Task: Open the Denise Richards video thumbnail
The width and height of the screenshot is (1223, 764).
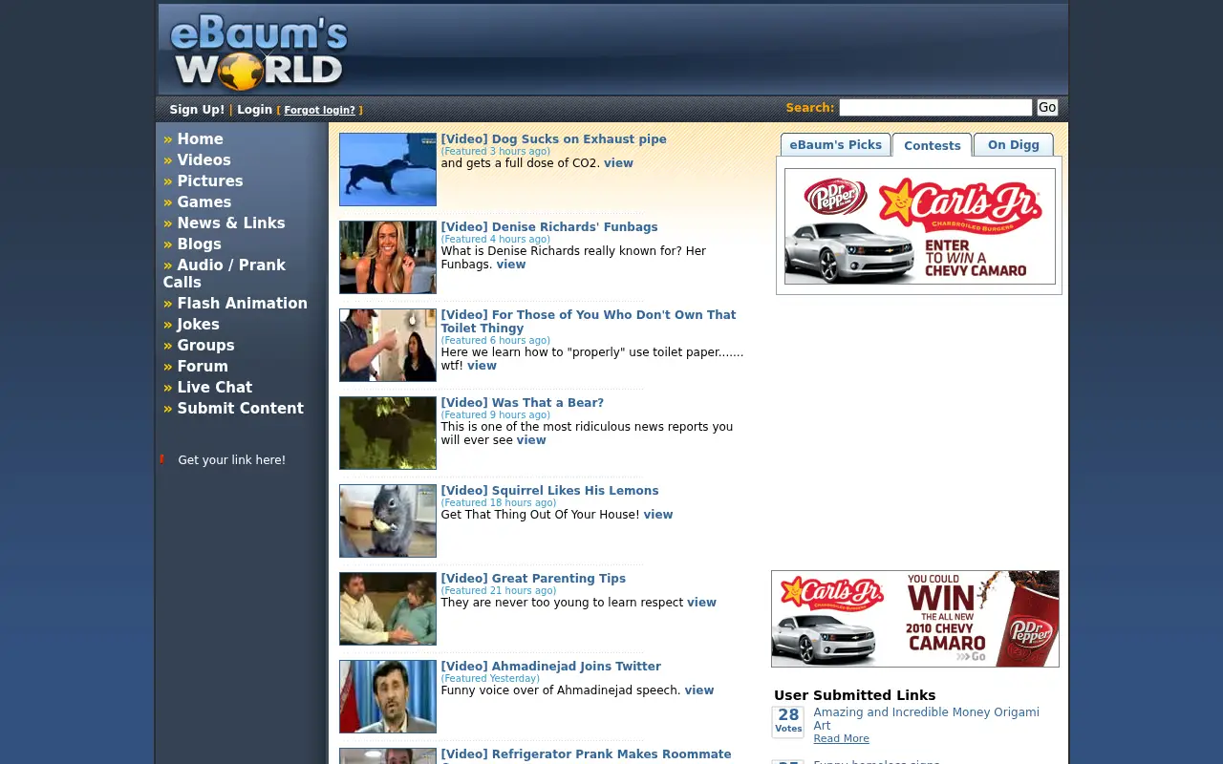Action: pos(388,257)
